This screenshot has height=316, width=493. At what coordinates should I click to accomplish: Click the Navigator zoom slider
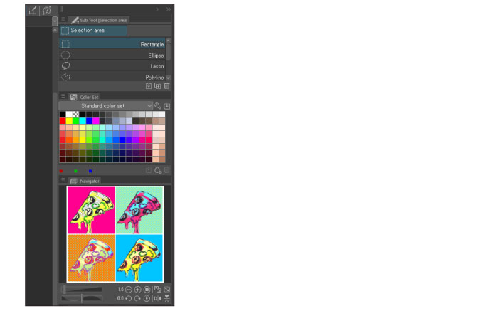pos(82,289)
